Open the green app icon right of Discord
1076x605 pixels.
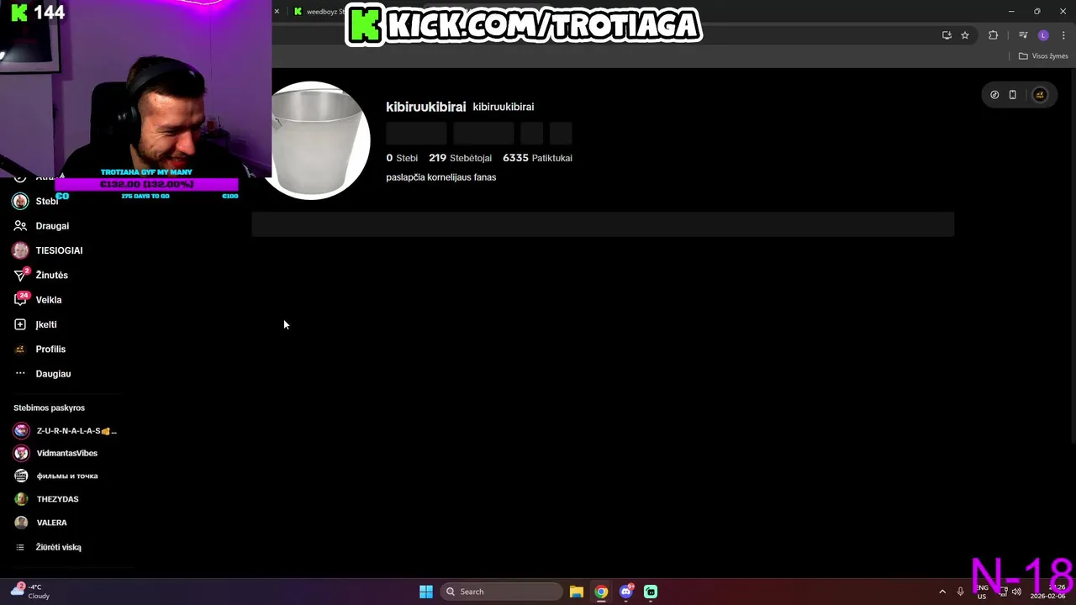pyautogui.click(x=651, y=592)
